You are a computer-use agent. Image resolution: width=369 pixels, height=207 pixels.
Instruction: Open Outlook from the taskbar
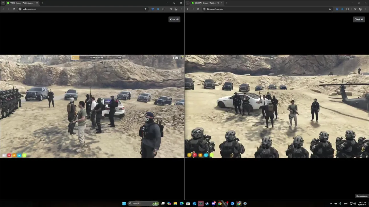pos(194,204)
